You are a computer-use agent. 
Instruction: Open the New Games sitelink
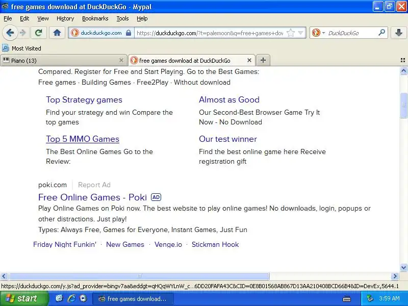coord(125,245)
